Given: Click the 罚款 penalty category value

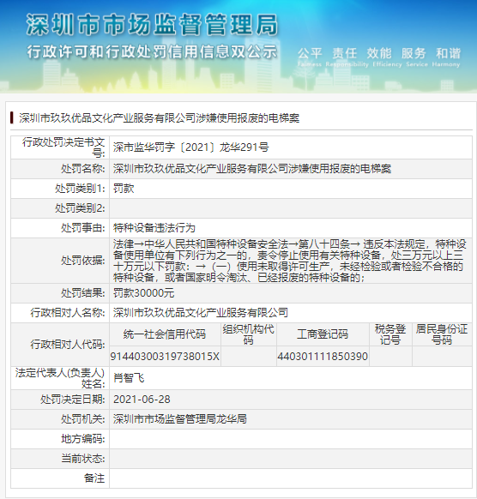Looking at the screenshot, I should 124,189.
